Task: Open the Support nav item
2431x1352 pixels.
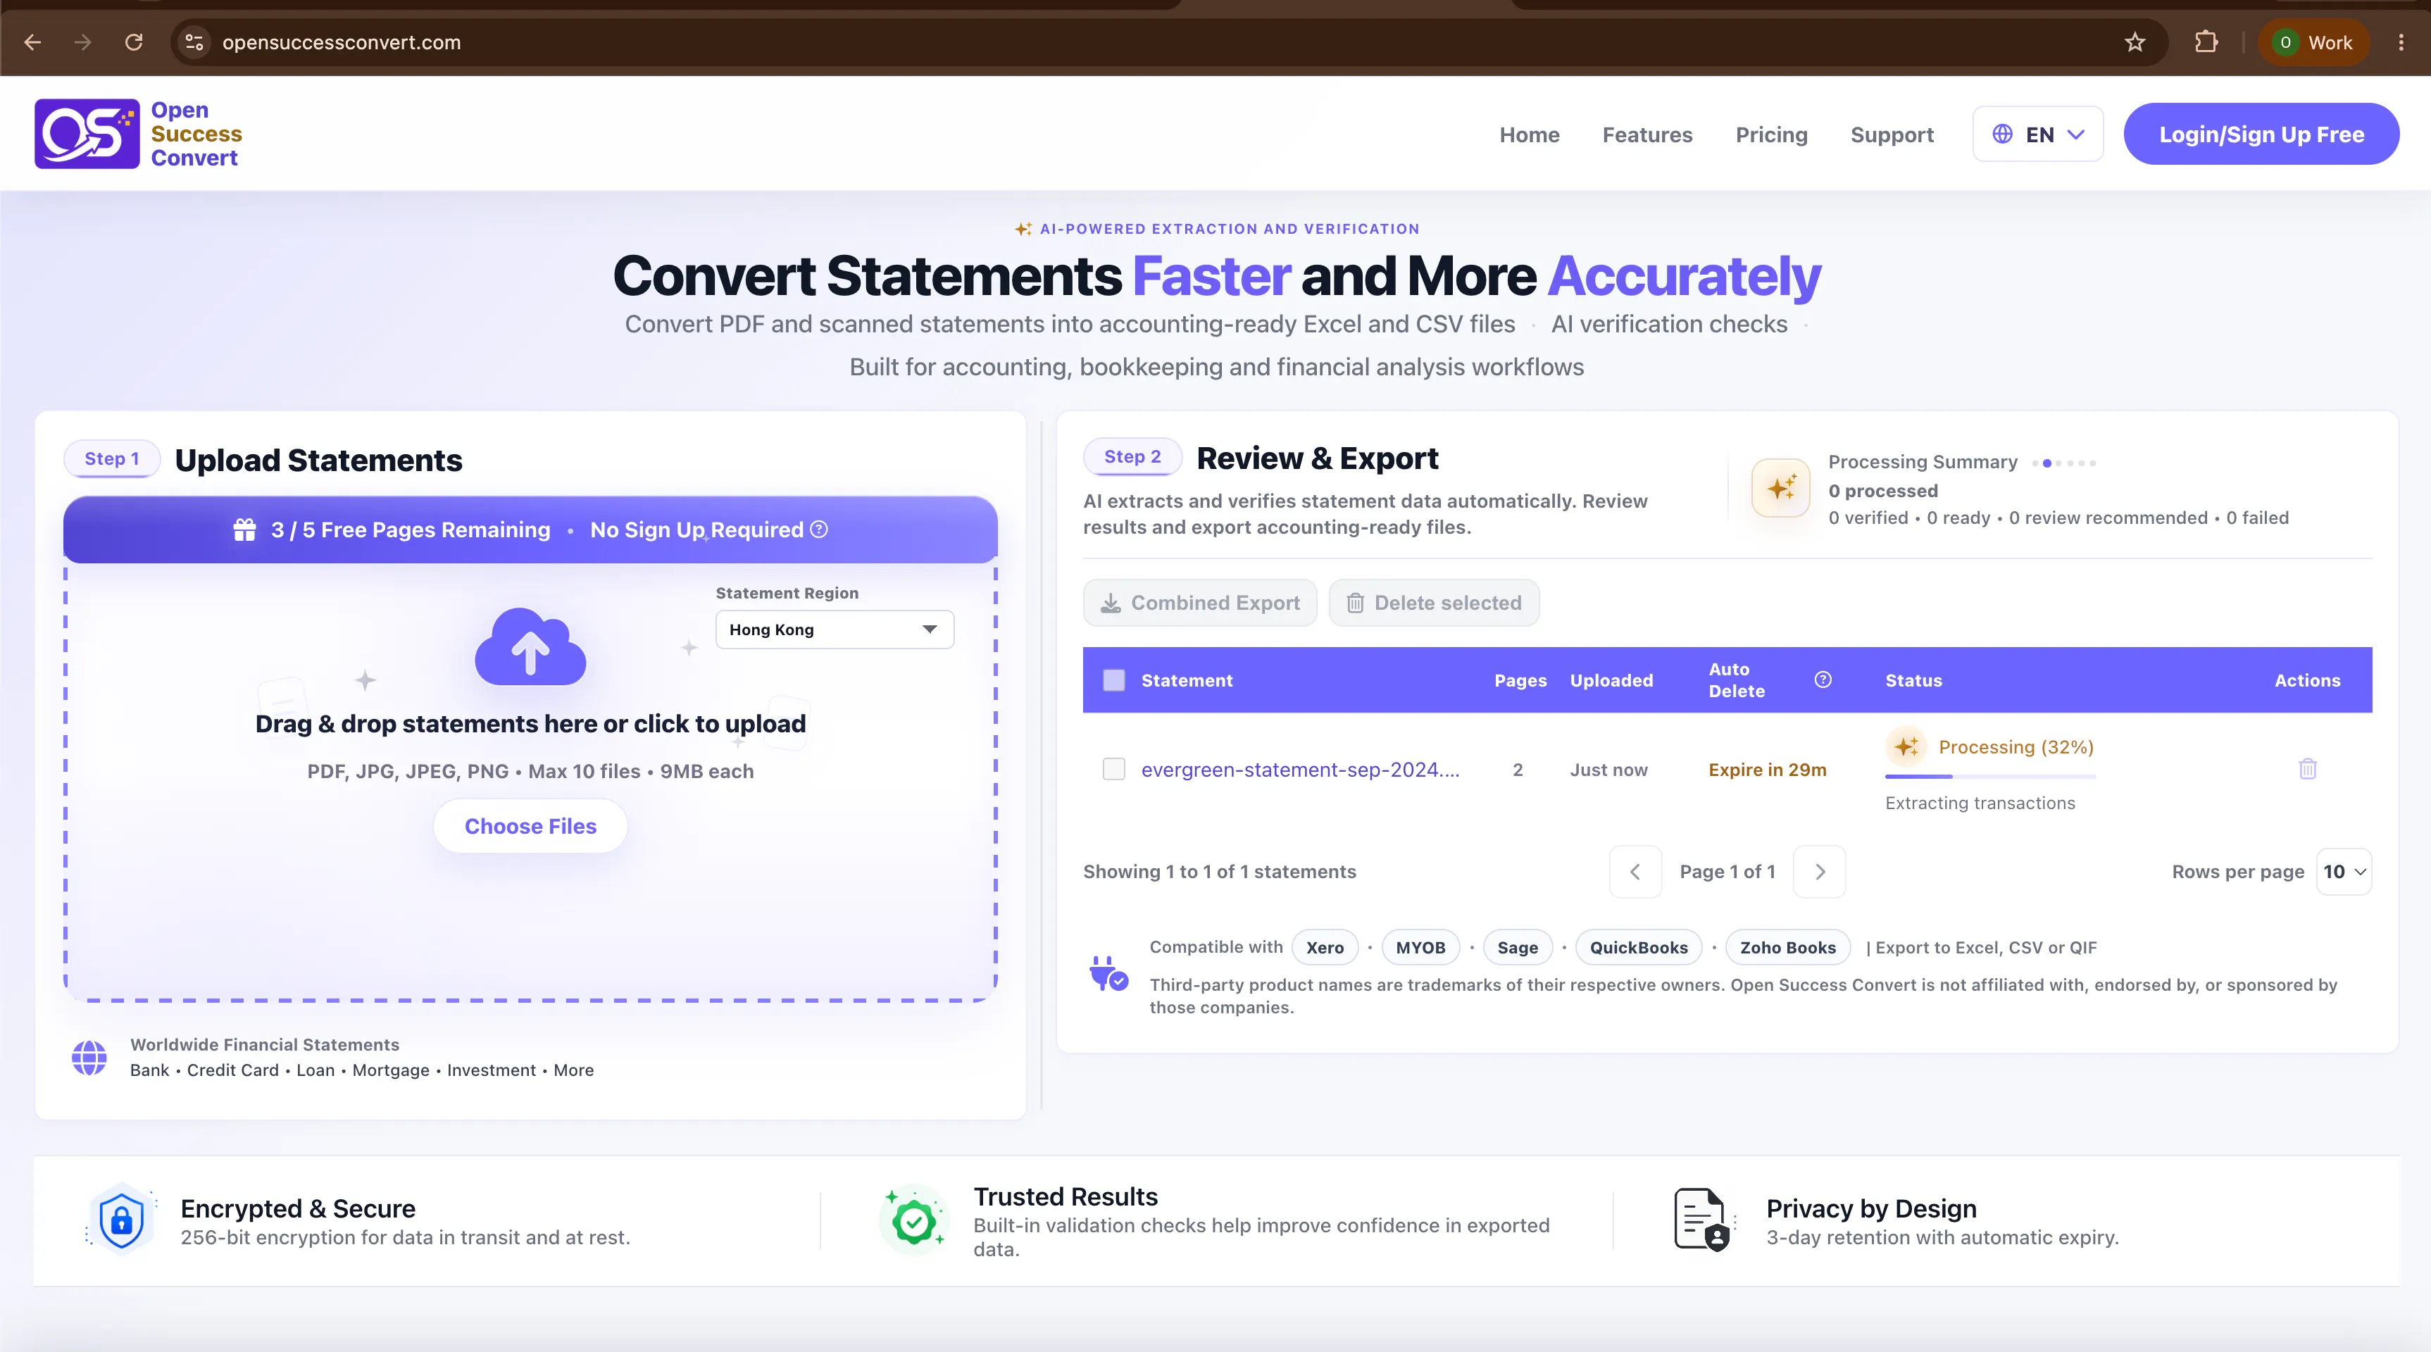Action: tap(1891, 134)
